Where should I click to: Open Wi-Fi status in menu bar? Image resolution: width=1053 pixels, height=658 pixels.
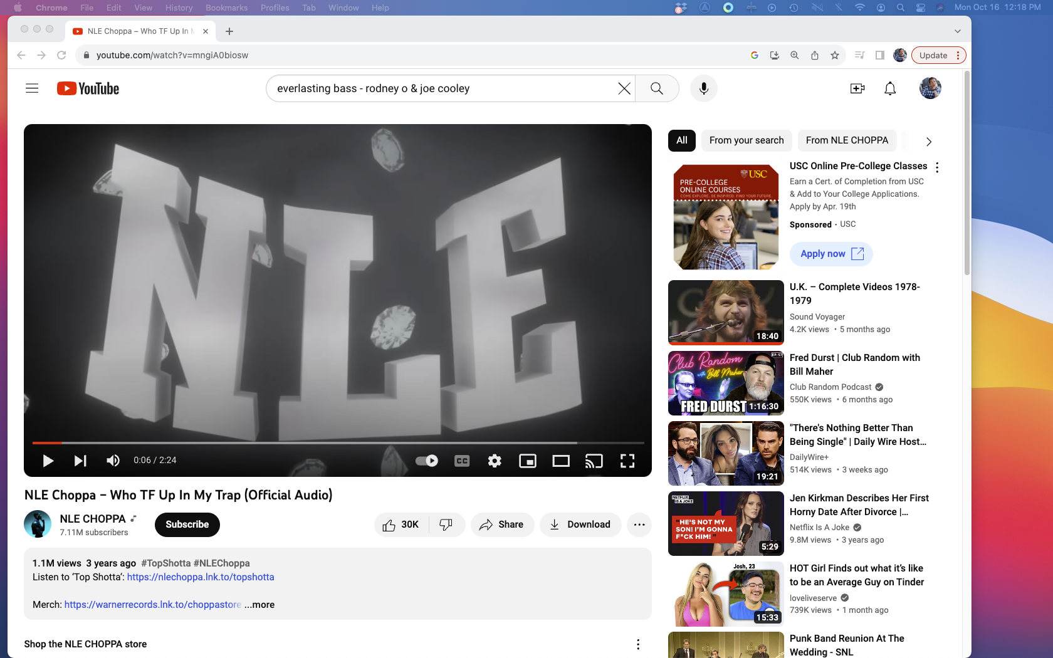coord(860,8)
